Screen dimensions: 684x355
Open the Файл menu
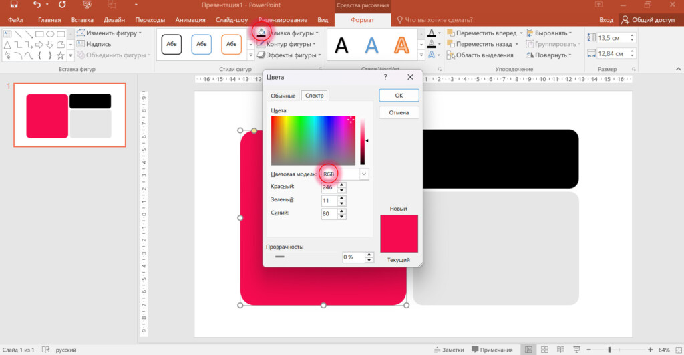pos(15,19)
